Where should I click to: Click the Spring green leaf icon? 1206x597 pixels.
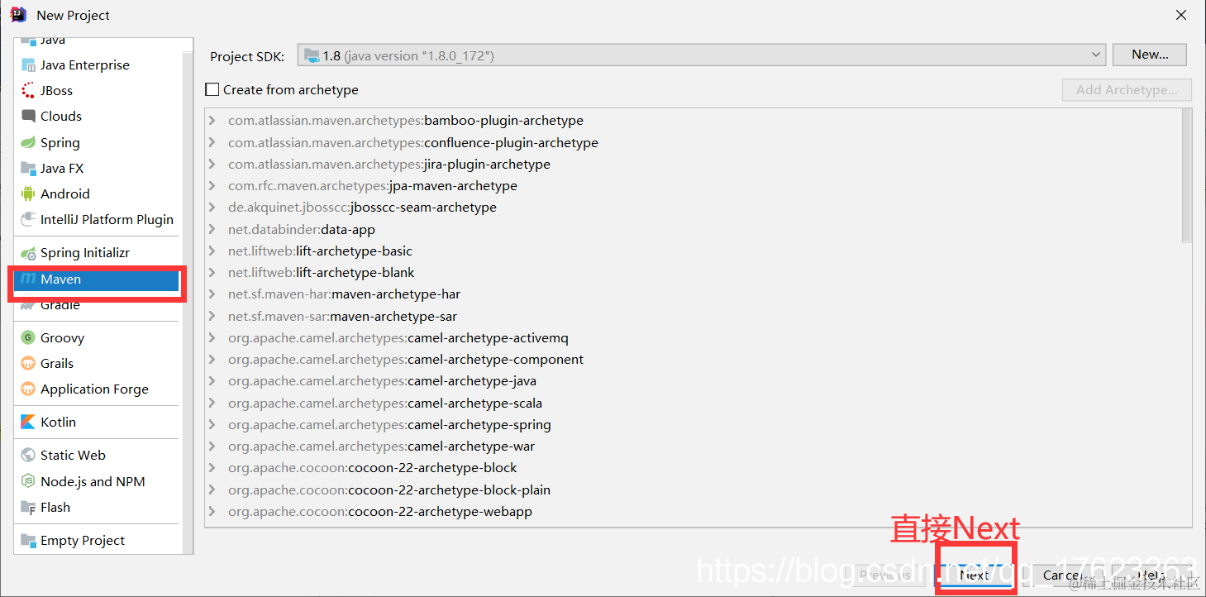[x=28, y=143]
